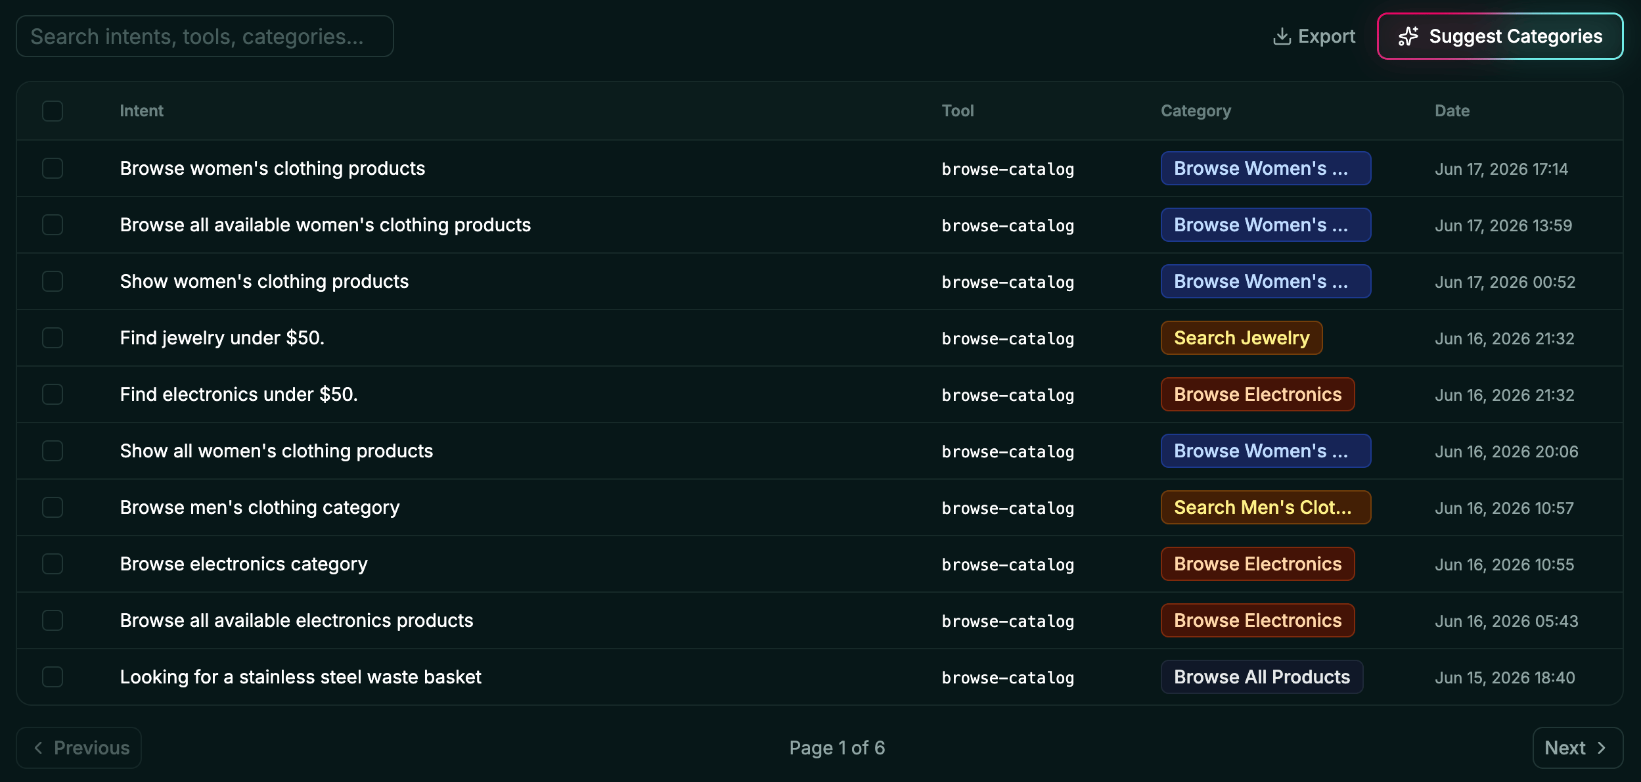Check the row 'Browse all available women's clothing products'

tap(53, 225)
